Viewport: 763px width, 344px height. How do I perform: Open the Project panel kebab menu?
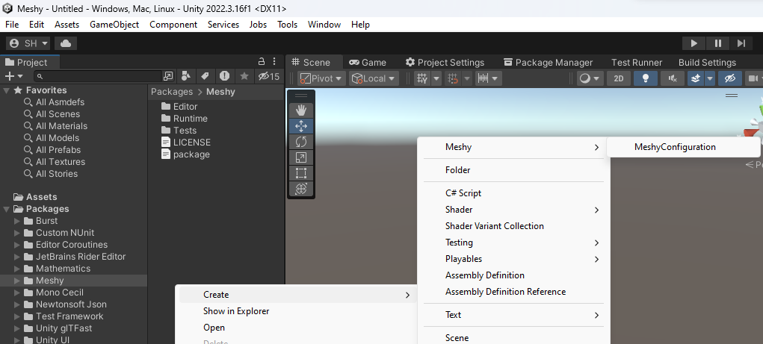click(275, 61)
